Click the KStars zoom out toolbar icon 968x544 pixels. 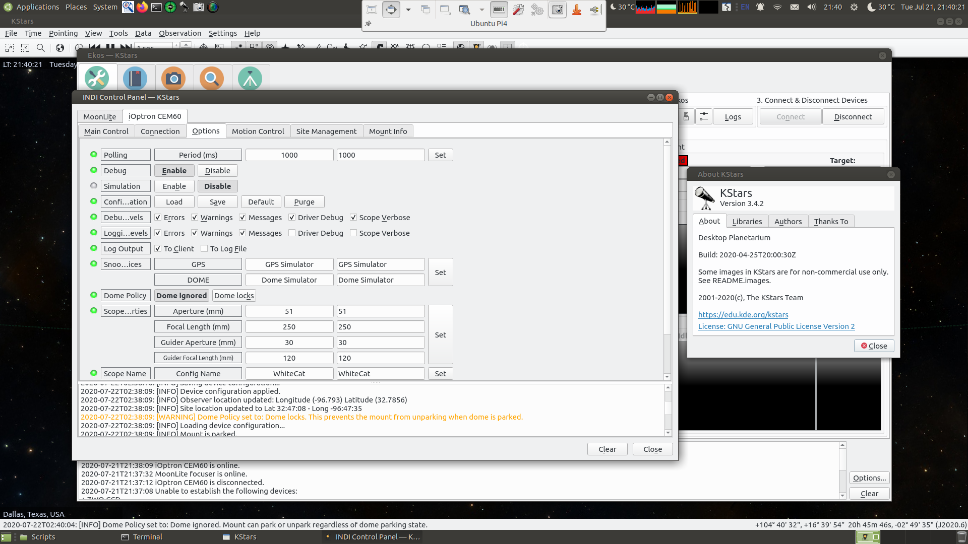[x=25, y=48]
